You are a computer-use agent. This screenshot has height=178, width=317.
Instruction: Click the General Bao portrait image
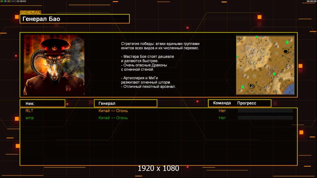click(x=54, y=65)
